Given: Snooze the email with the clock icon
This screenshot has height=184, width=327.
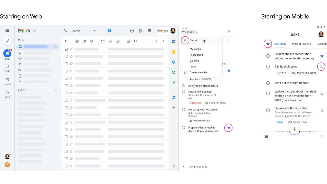Looking at the screenshot, I should [110, 41].
